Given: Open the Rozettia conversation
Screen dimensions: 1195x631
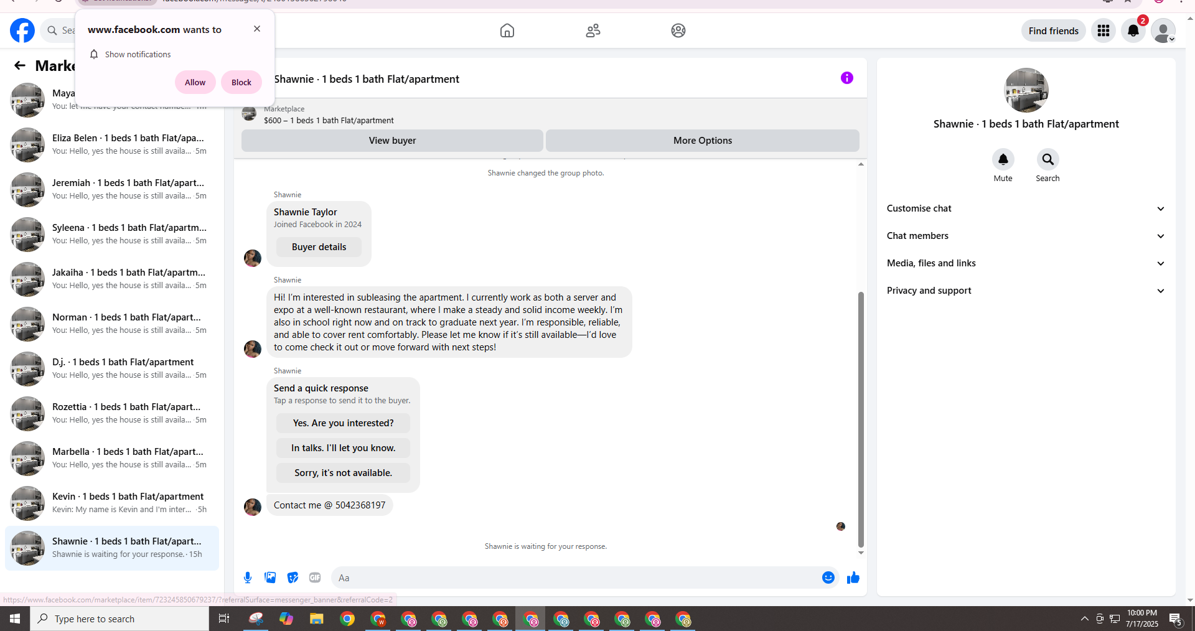Looking at the screenshot, I should pos(112,413).
